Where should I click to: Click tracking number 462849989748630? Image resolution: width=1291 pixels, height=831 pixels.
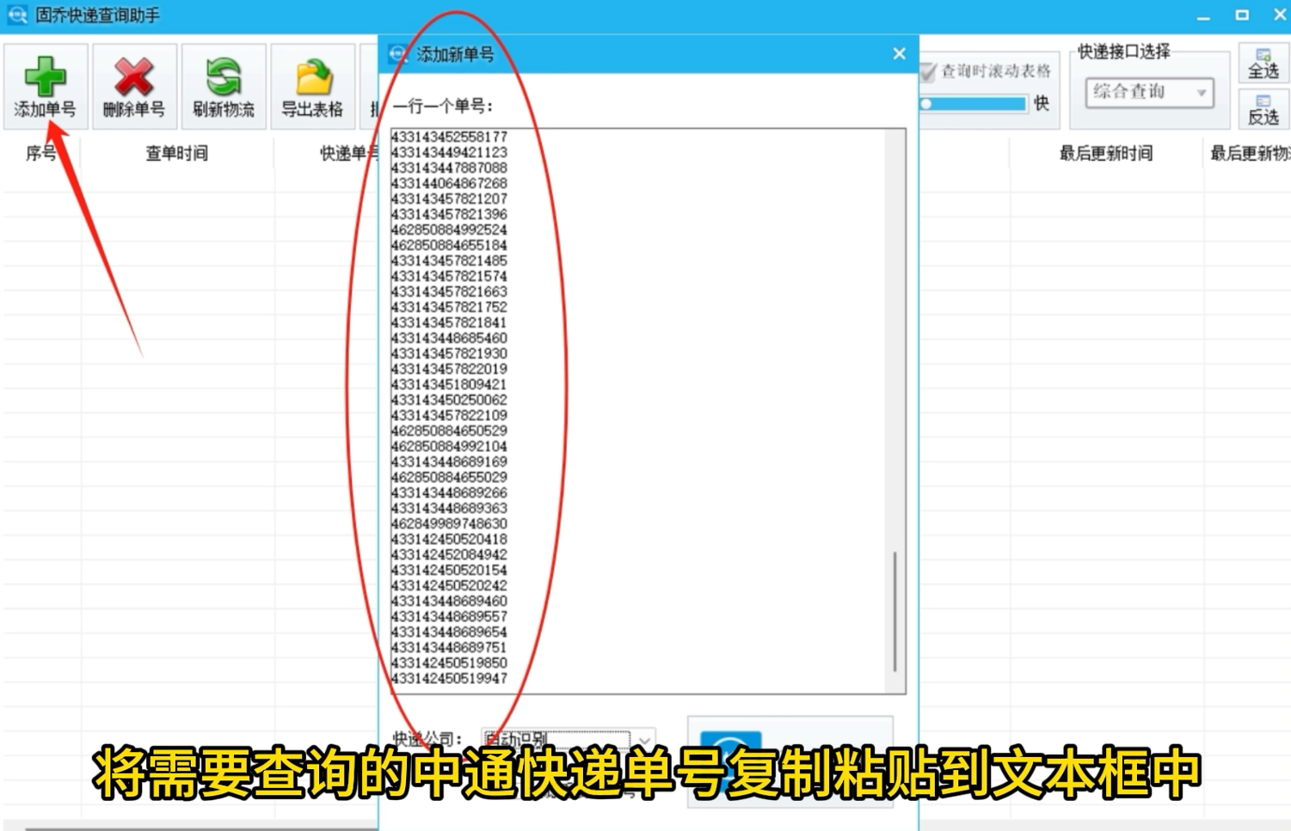coord(449,523)
